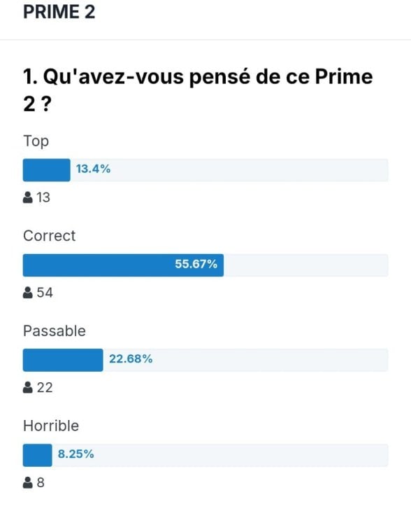
Task: Click the 13.4% percentage text
Action: pyautogui.click(x=93, y=169)
